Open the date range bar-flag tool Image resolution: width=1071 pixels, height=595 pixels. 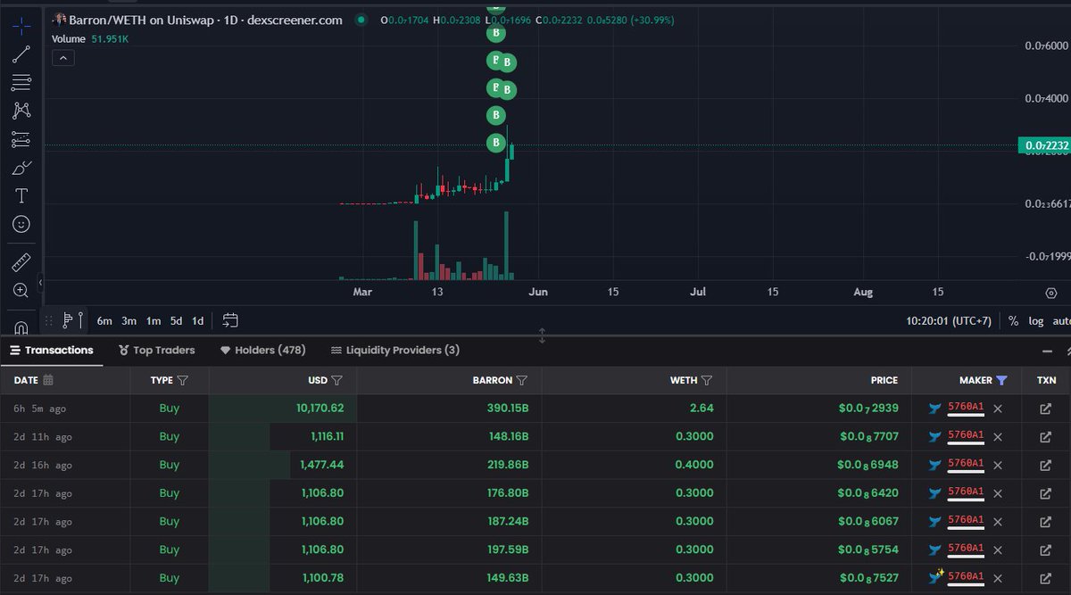(x=73, y=320)
